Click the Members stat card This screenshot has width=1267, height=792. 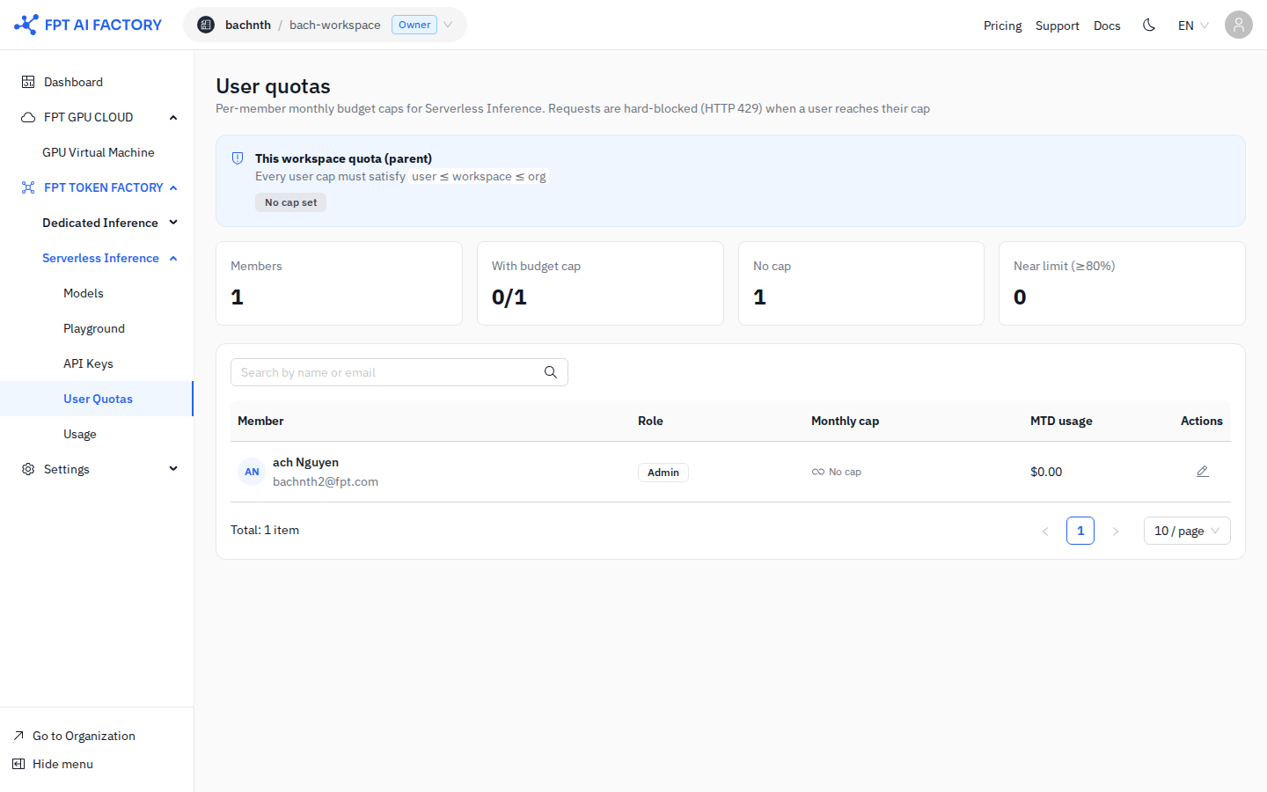[339, 283]
